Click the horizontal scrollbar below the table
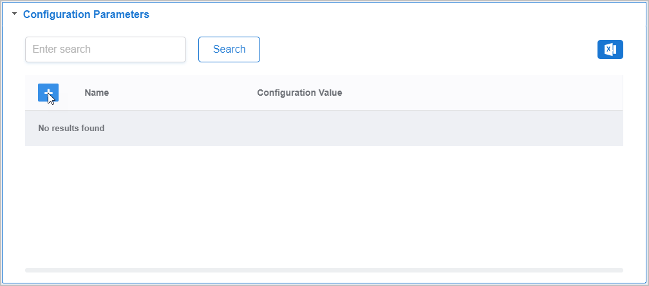Image resolution: width=649 pixels, height=286 pixels. tap(324, 270)
